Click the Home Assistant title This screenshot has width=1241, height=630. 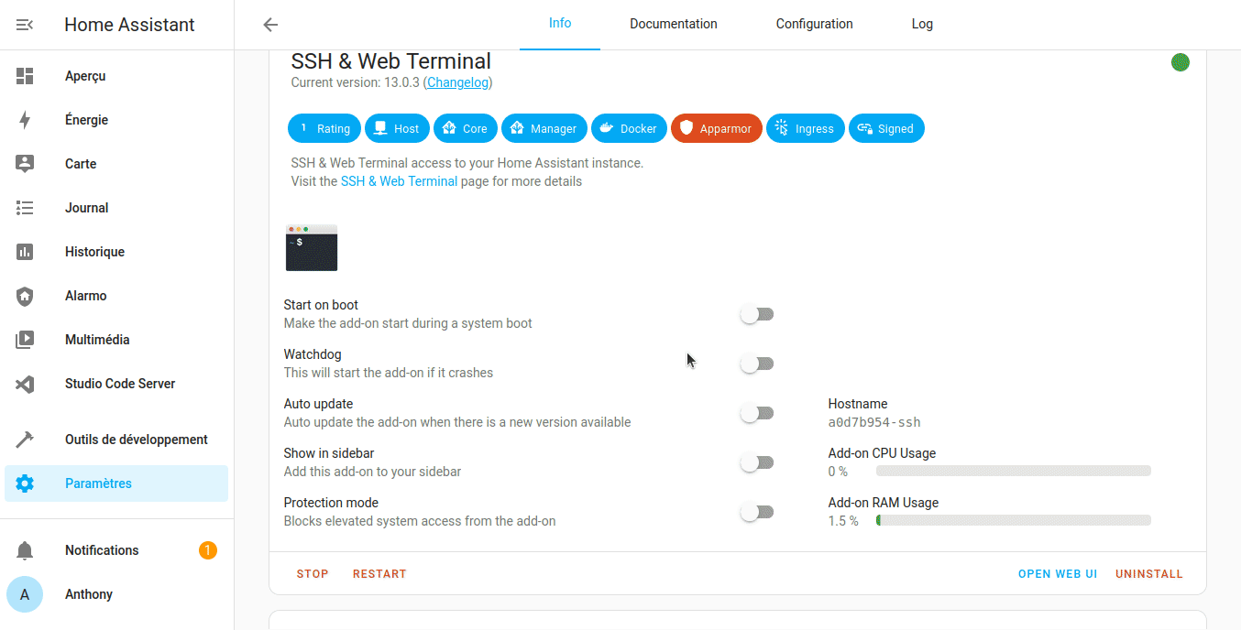pyautogui.click(x=129, y=25)
